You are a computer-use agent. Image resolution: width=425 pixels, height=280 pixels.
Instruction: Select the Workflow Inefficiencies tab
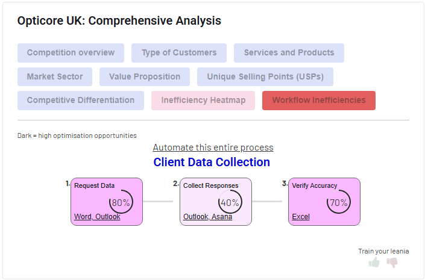click(319, 101)
